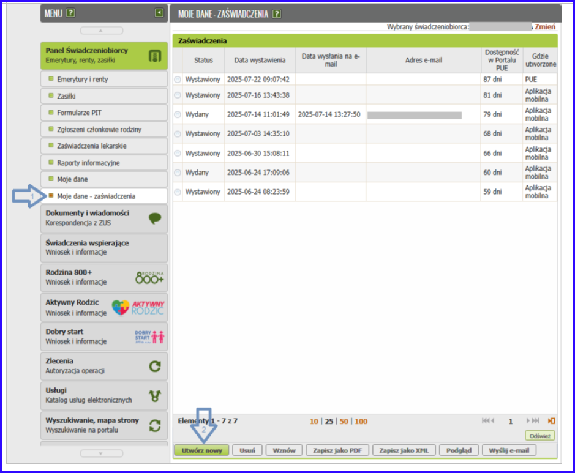Open Emerytury i renty menu item
Screen dimensions: 575x473
pyautogui.click(x=83, y=80)
